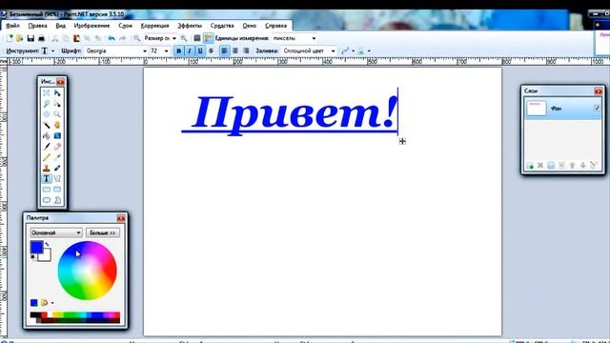The width and height of the screenshot is (610, 343).
Task: Toggle Underline text formatting
Action: point(200,50)
